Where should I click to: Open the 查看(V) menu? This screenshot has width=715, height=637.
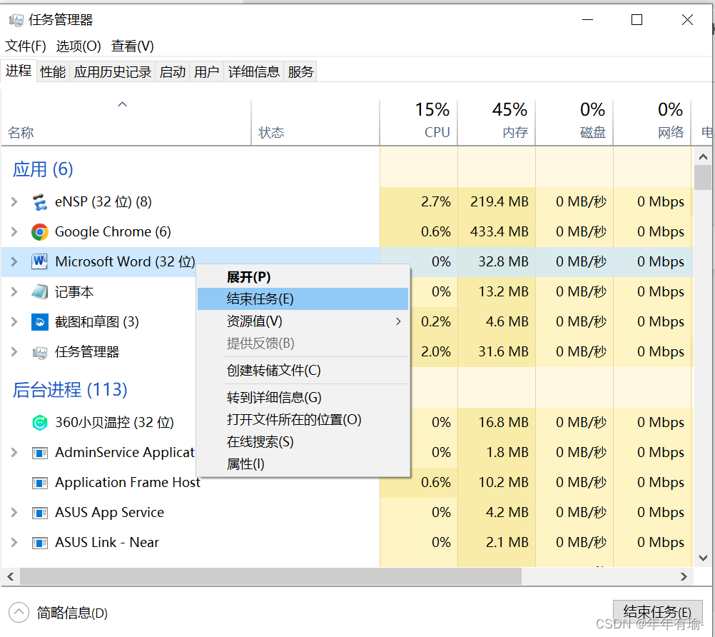pyautogui.click(x=132, y=46)
